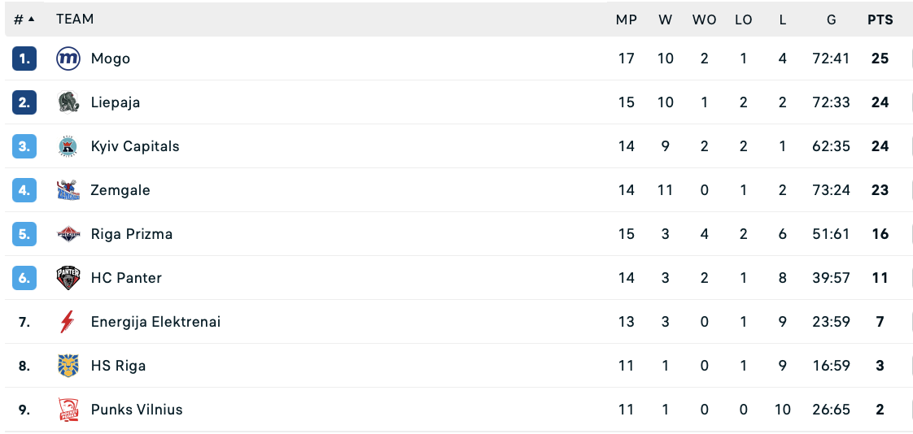Open the Kyiv Capitals team link
This screenshot has width=913, height=434.
[x=135, y=146]
